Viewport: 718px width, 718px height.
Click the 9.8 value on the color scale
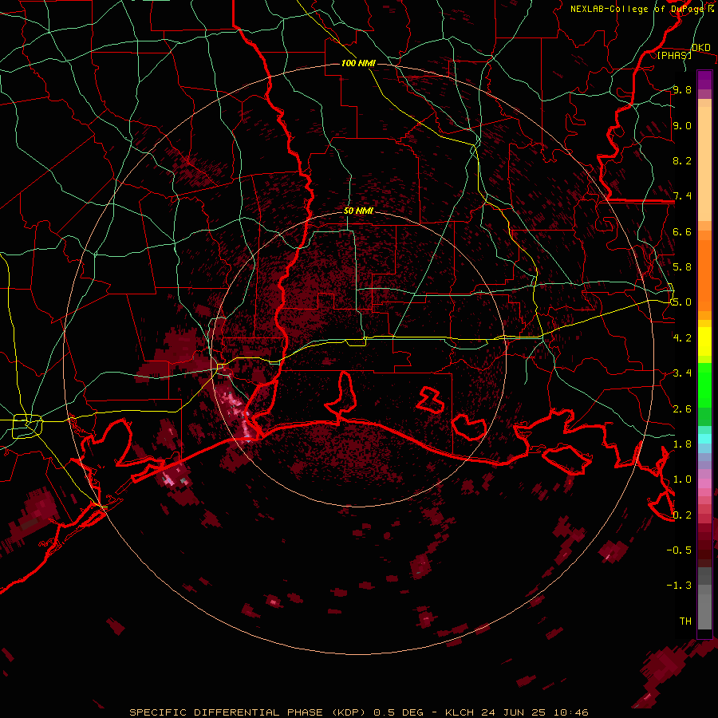pyautogui.click(x=682, y=89)
